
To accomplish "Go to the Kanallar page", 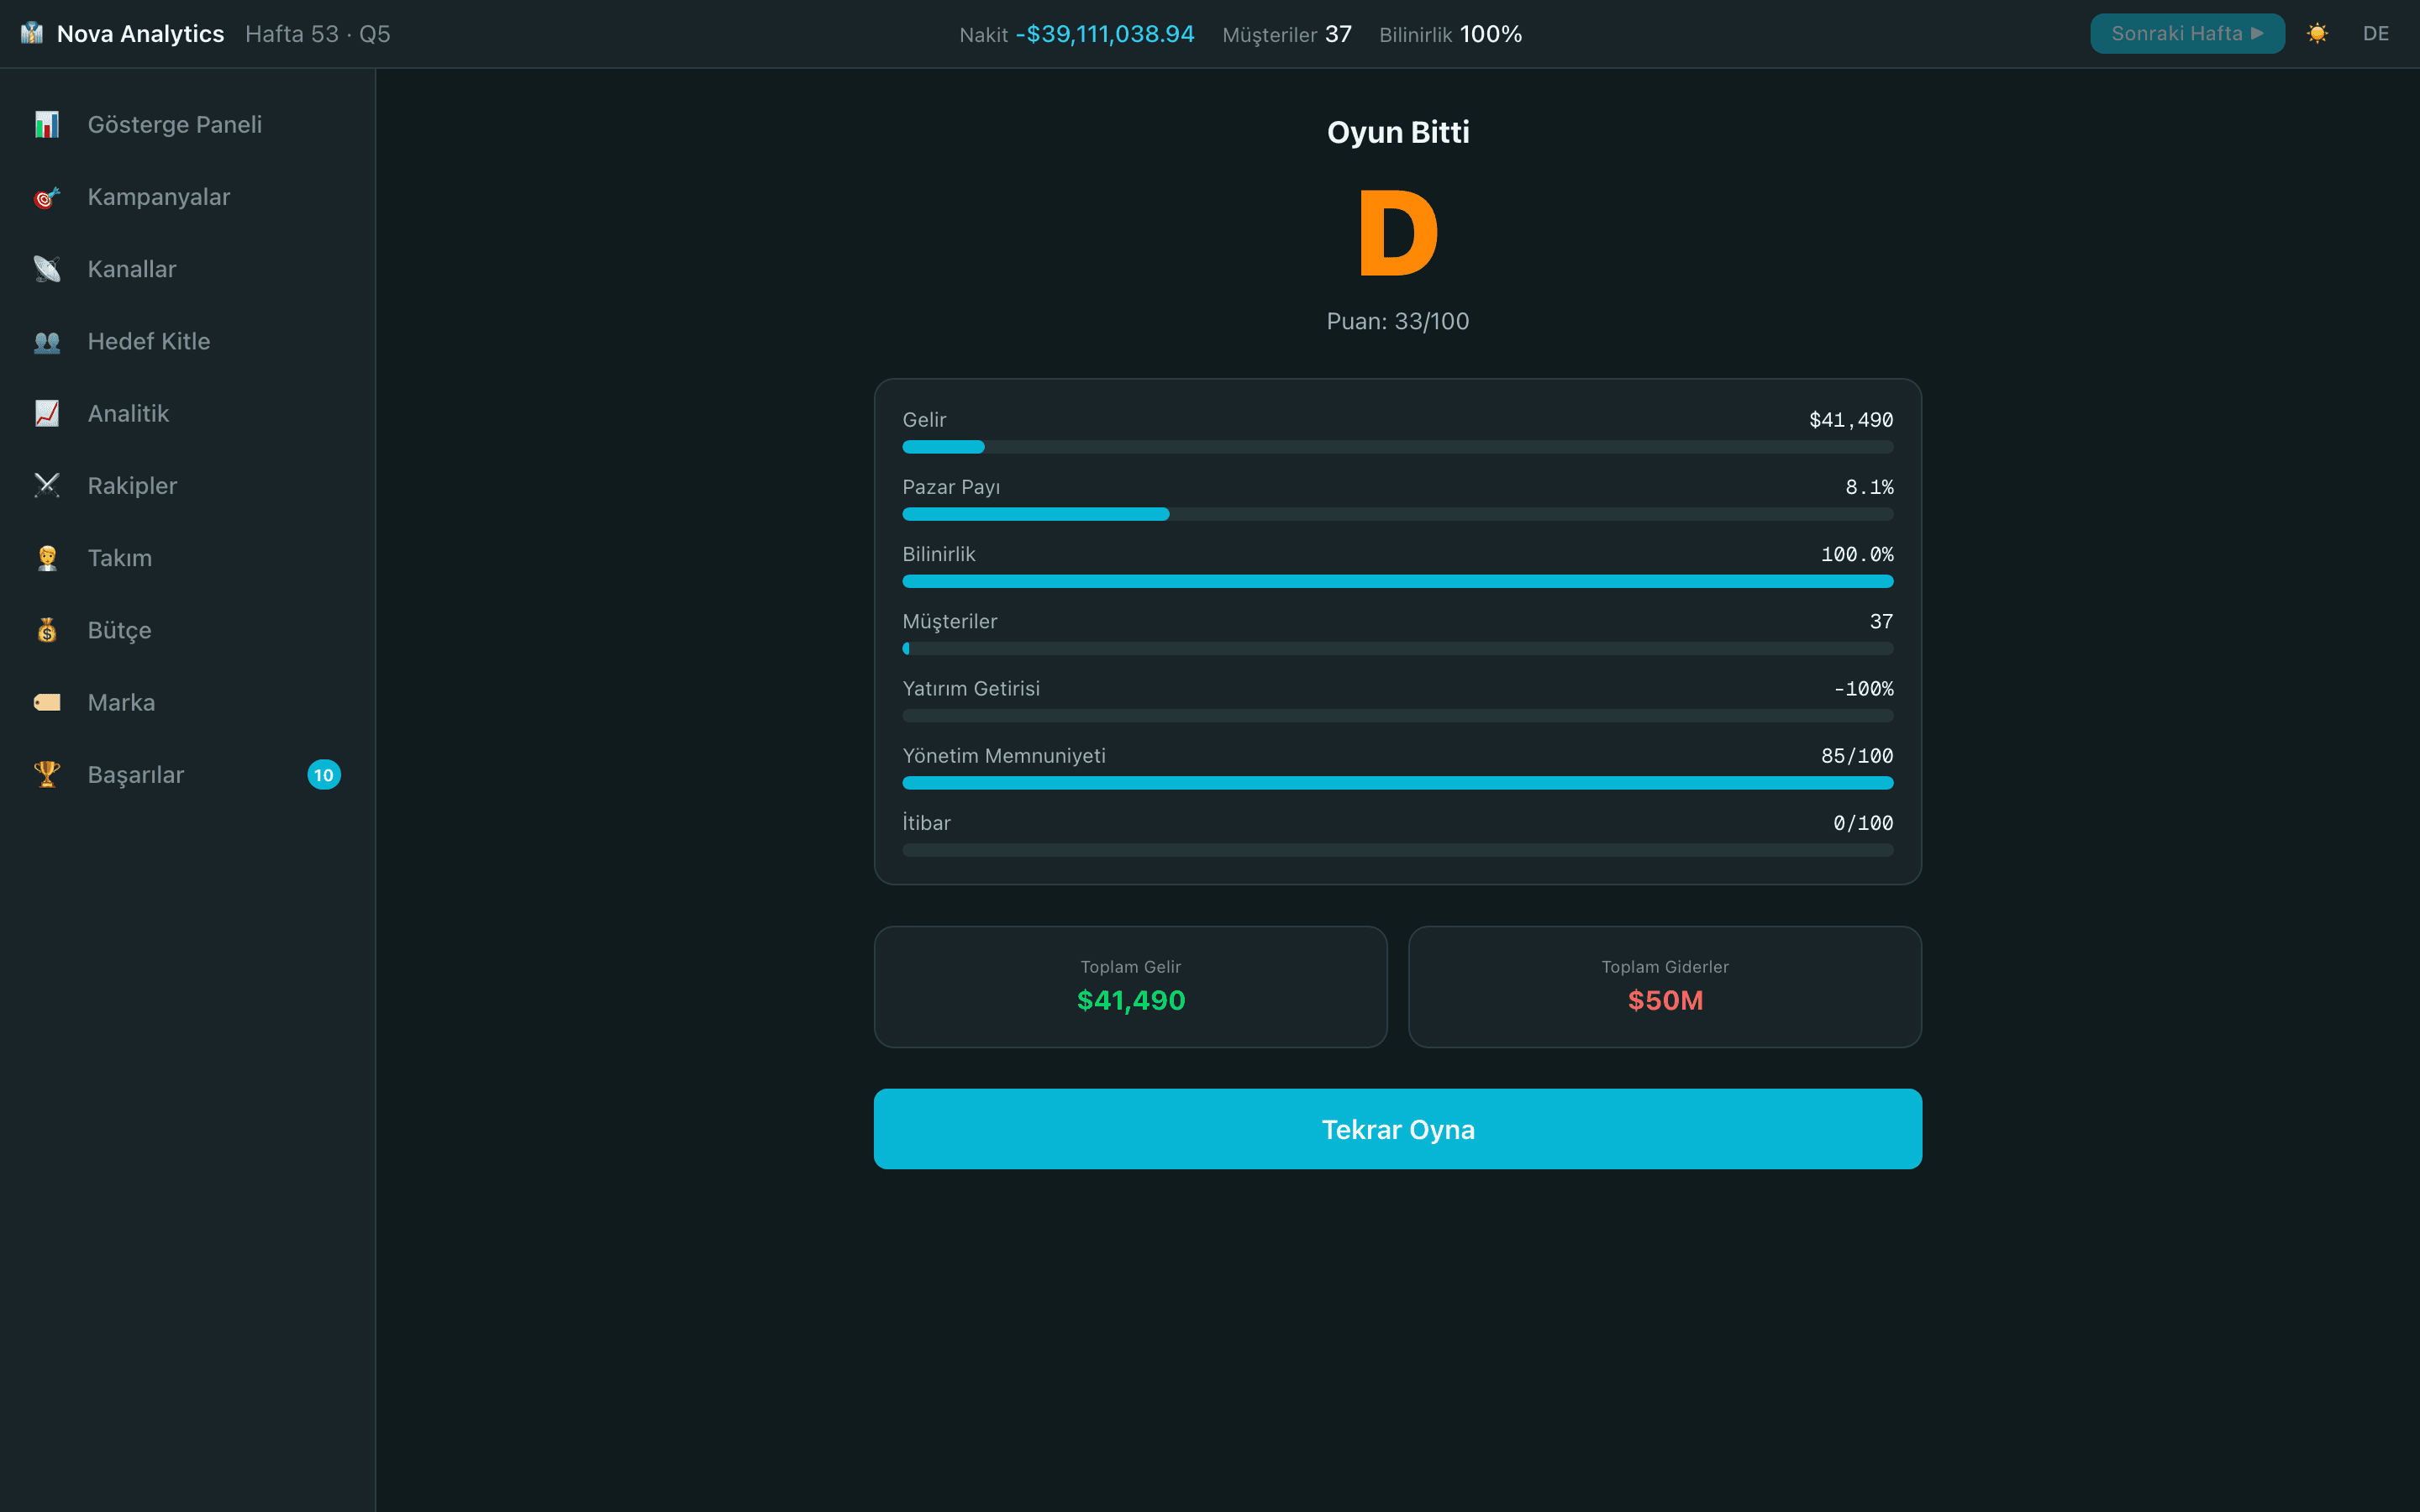I will click(x=187, y=269).
